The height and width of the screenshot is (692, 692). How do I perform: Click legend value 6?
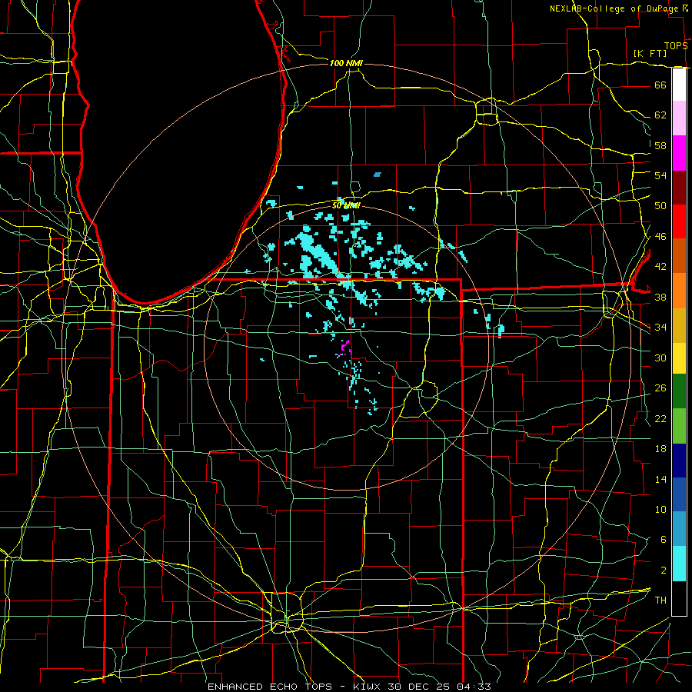(x=663, y=540)
